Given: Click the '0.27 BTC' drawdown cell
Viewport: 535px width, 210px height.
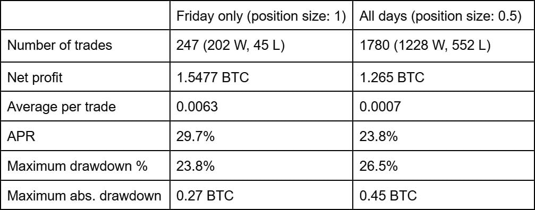Looking at the screenshot, I should click(261, 196).
